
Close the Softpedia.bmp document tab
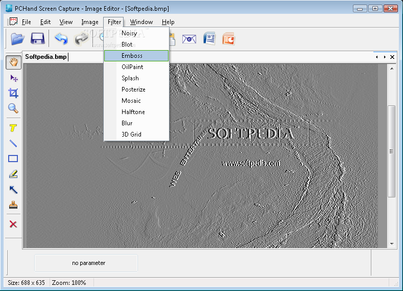point(392,57)
